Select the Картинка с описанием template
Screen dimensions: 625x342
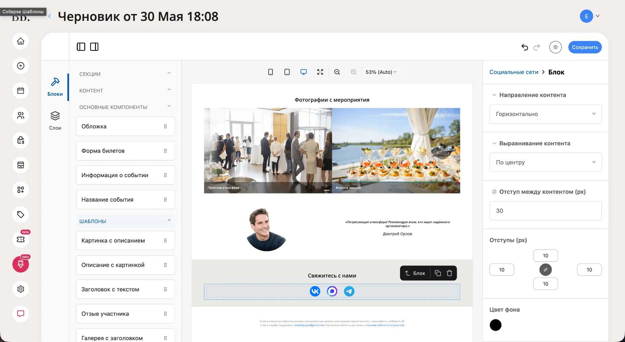pos(125,241)
